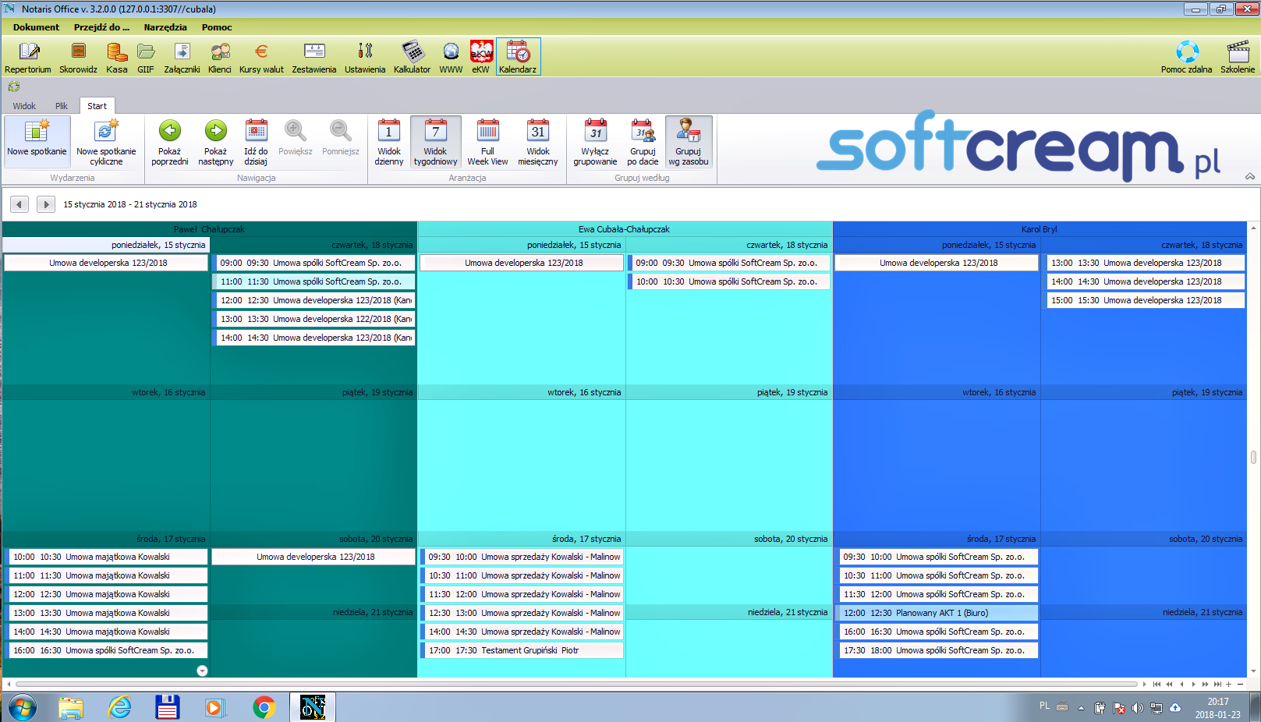Open Windows Explorer from the taskbar
1261x722 pixels.
coord(71,708)
